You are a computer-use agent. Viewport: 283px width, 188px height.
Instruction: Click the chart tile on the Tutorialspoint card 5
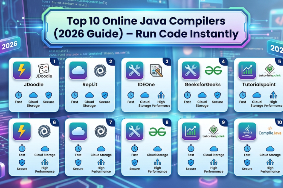(247, 70)
